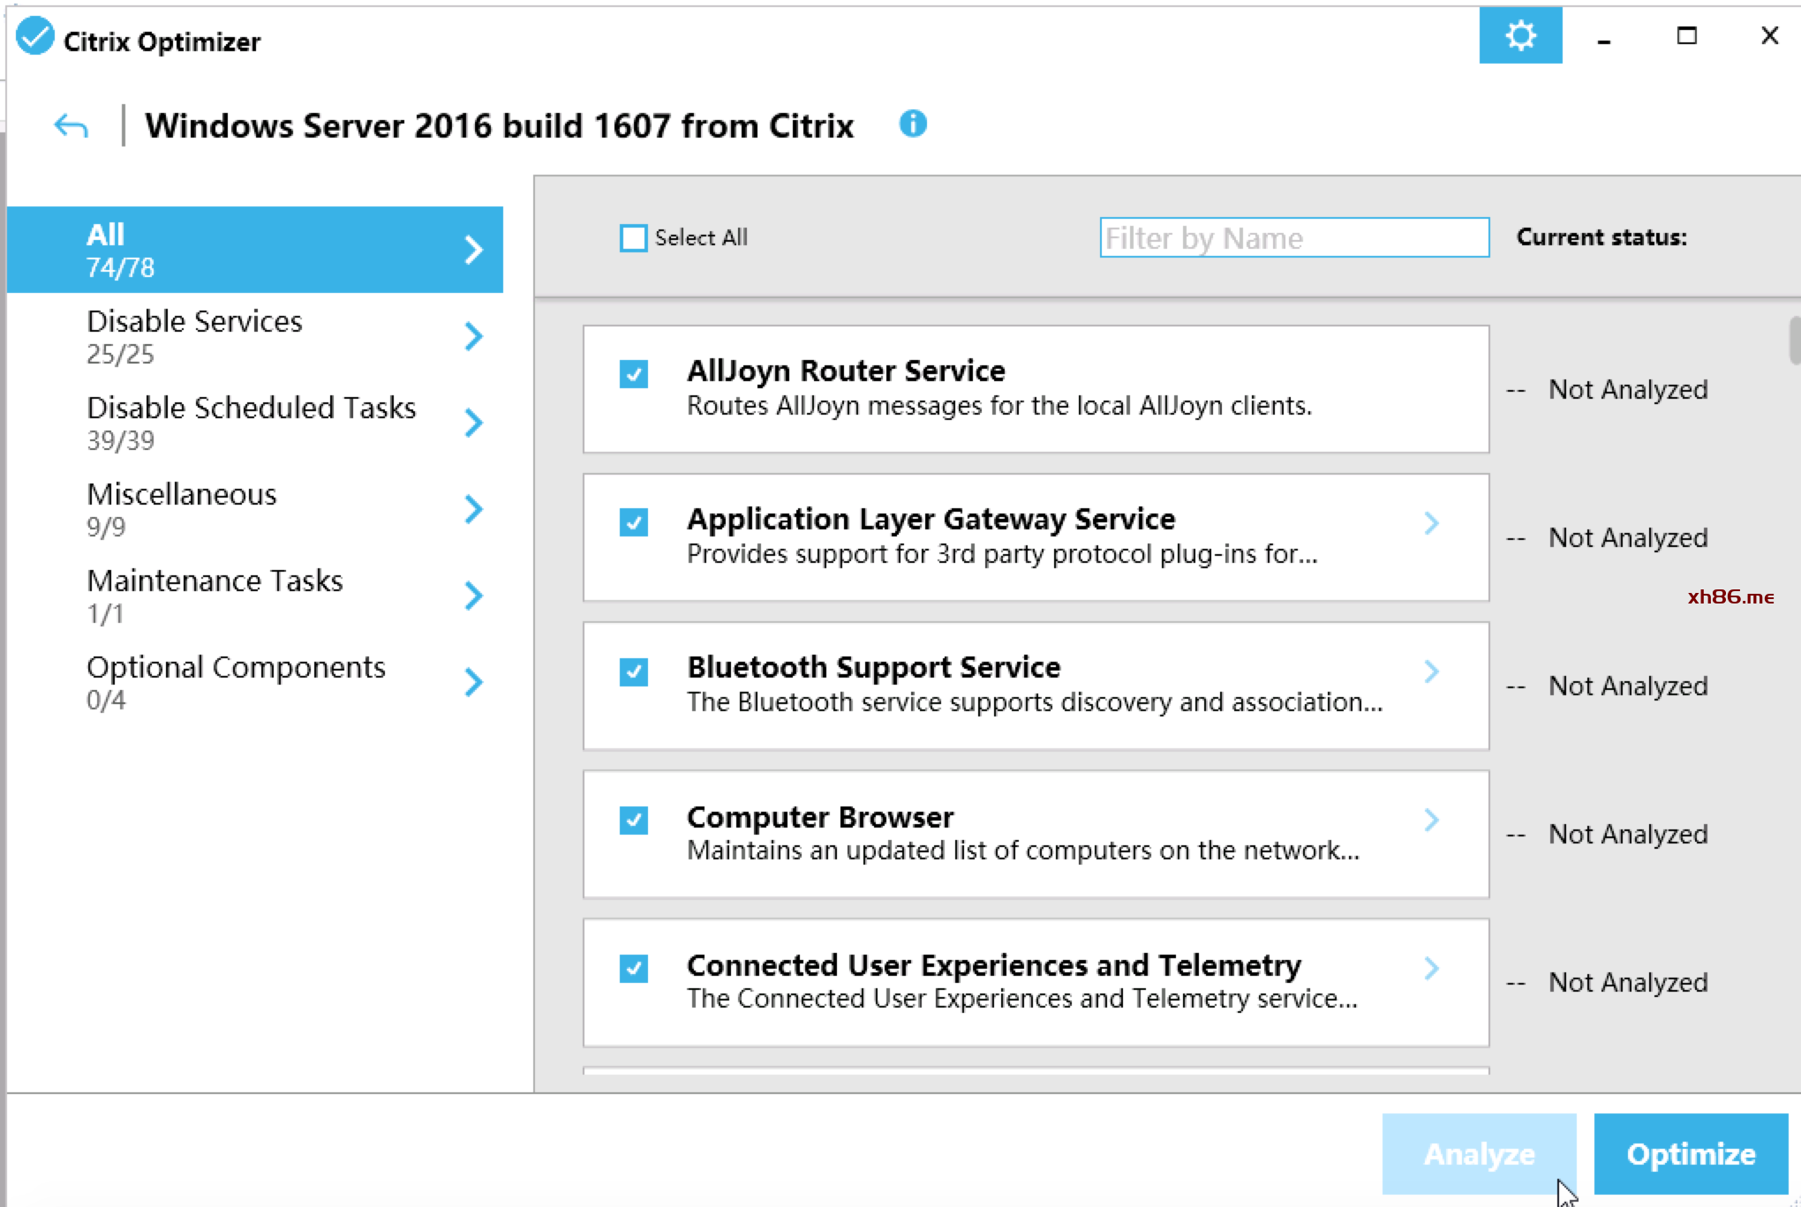Click the AllJoyn Router Service title
This screenshot has height=1207, width=1801.
(846, 371)
